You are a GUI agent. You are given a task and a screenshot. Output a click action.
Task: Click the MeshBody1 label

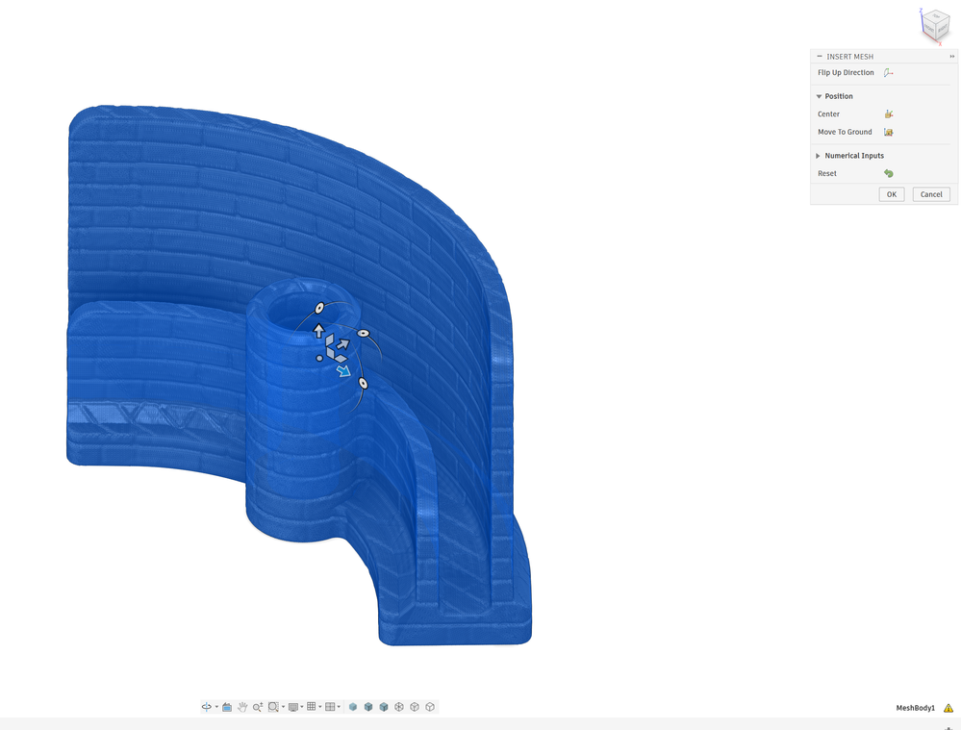[x=915, y=708]
